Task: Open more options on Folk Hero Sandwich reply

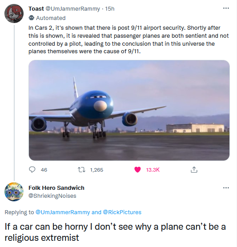Action: pos(226,188)
